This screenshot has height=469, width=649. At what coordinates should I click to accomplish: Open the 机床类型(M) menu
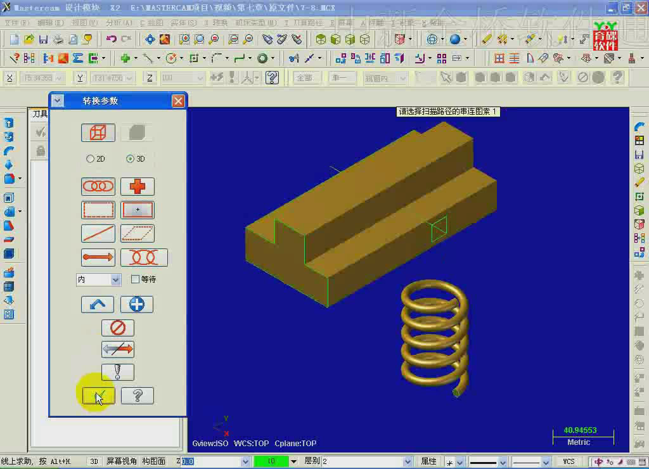(x=256, y=23)
